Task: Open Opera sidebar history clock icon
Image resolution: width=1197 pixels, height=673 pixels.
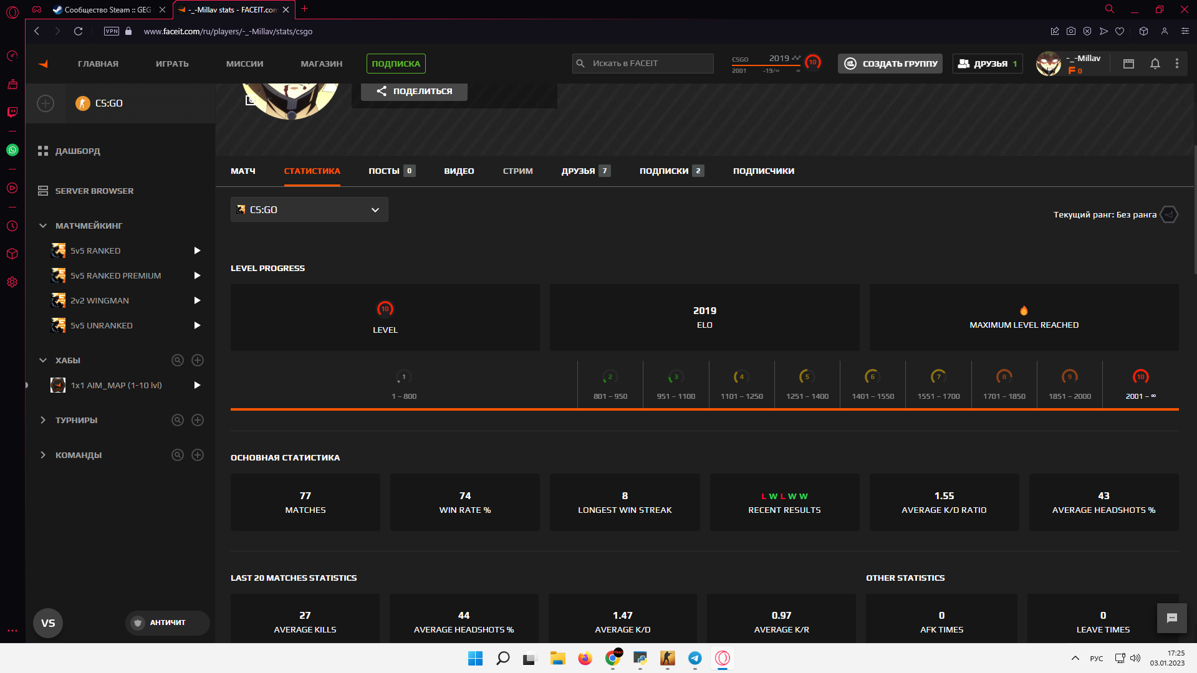Action: [x=12, y=226]
